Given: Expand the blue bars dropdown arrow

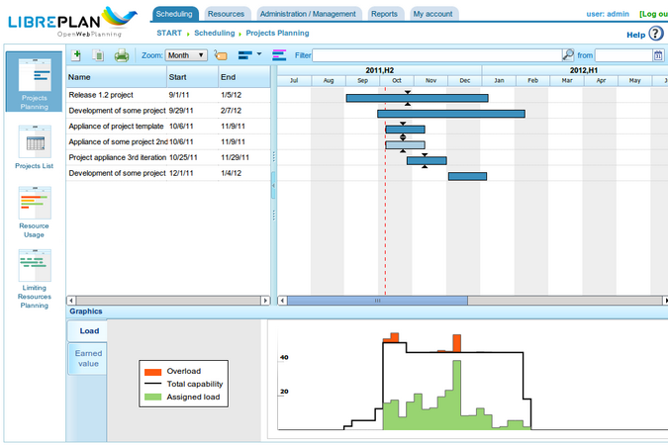Looking at the screenshot, I should point(259,54).
